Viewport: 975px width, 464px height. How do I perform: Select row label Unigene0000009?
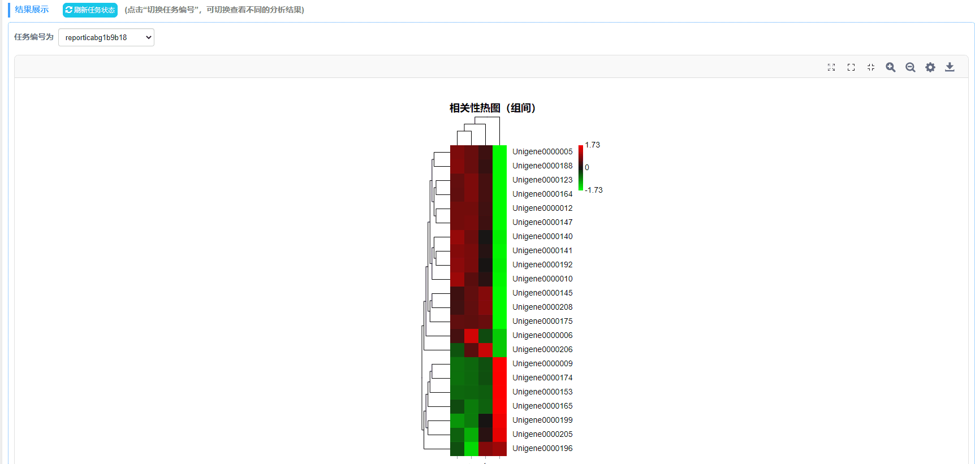542,363
